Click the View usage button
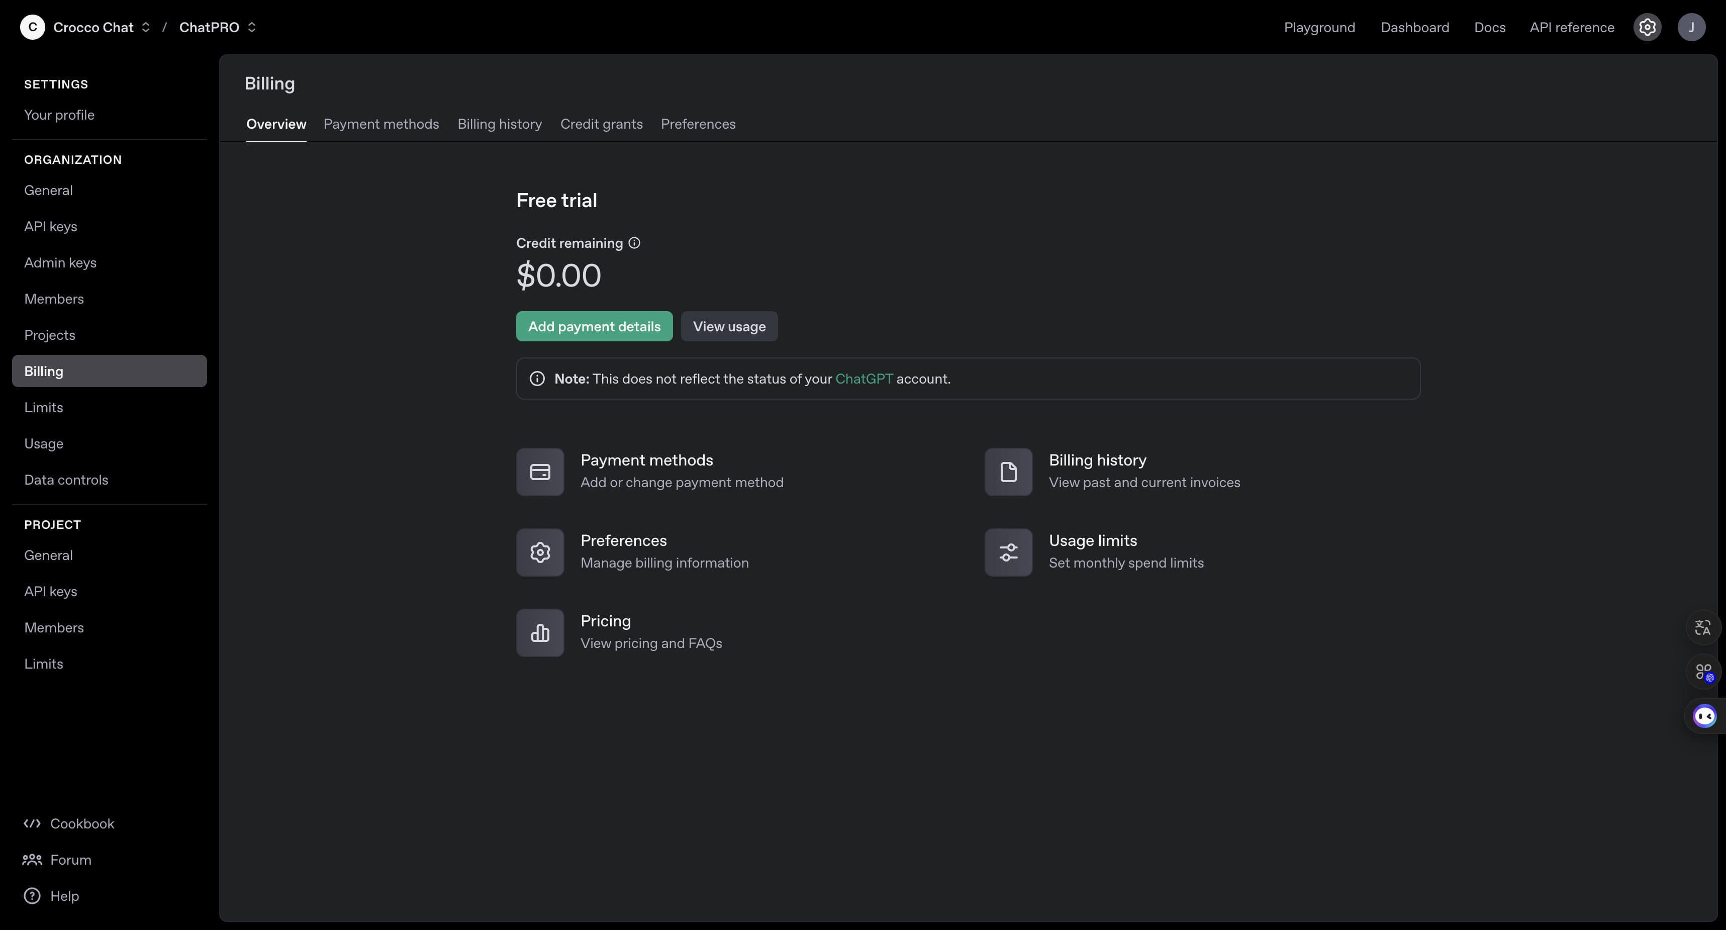This screenshot has width=1726, height=930. click(x=729, y=326)
